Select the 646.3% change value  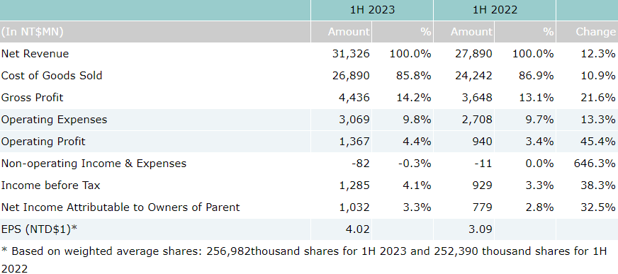click(595, 164)
